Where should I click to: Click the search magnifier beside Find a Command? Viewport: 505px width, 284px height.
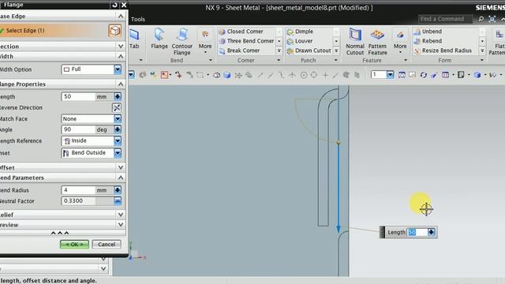click(481, 19)
